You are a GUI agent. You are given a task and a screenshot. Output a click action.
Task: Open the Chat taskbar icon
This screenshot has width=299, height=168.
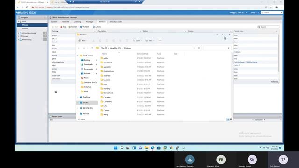click(140, 148)
